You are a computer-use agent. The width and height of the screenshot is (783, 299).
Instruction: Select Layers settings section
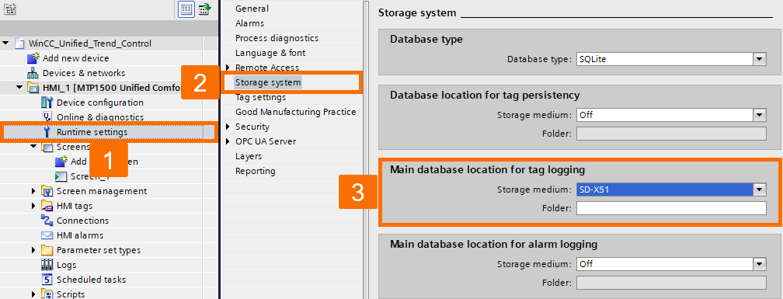point(249,156)
